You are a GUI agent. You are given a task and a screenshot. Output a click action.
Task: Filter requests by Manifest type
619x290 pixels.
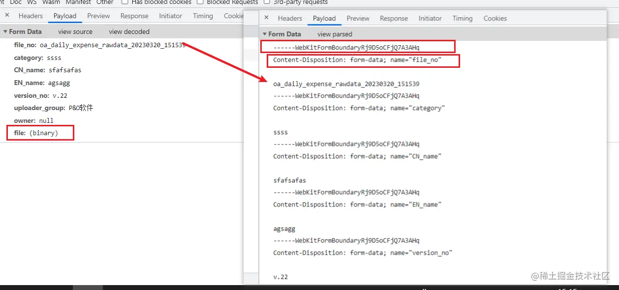(x=79, y=2)
